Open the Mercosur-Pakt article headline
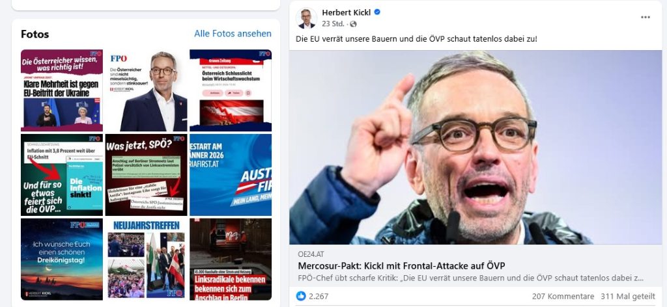 click(401, 266)
